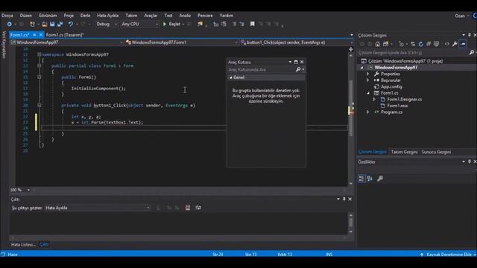477x268 pixels.
Task: Click the Çözüm Gezgini search field
Action: [413, 53]
